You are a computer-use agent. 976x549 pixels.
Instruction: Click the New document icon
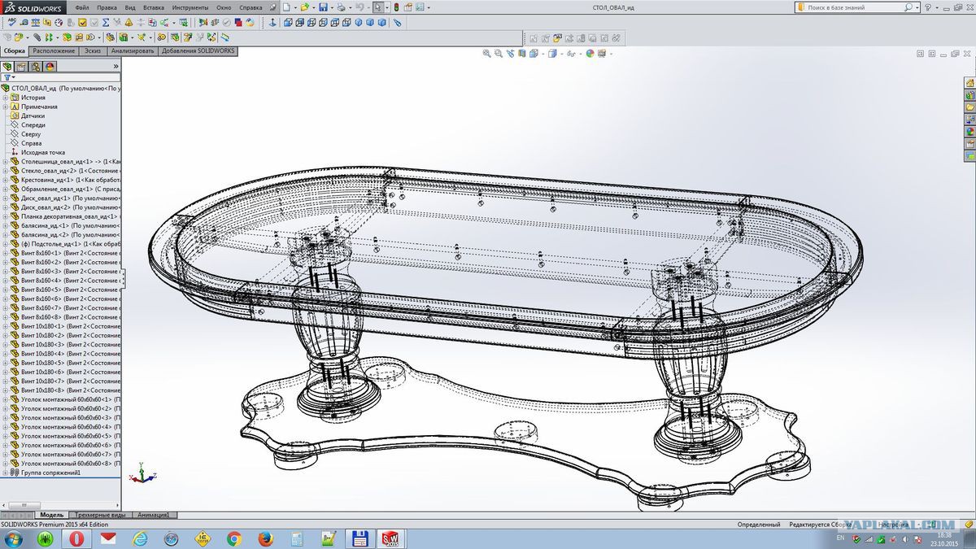pyautogui.click(x=286, y=7)
